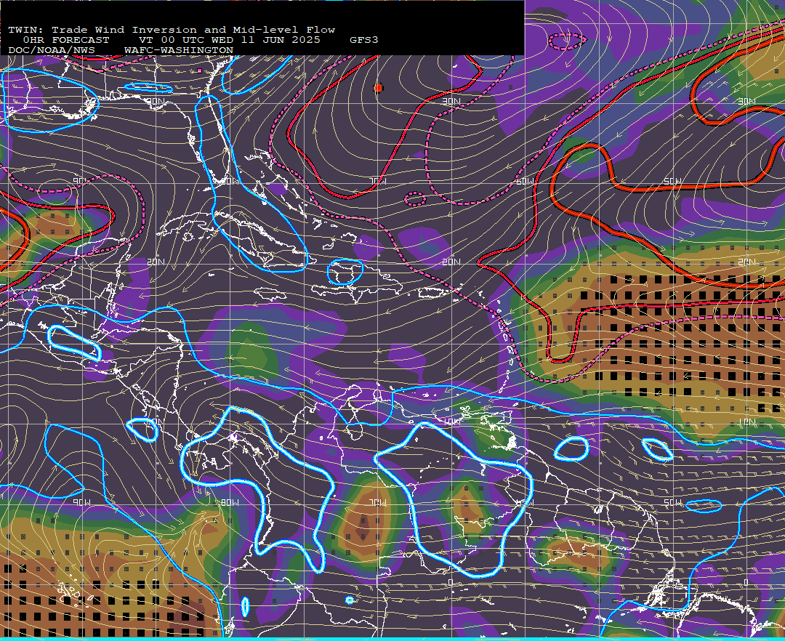Viewport: 785px width, 641px height.
Task: Click the title 'TWIN: Trade Wind Inversion and Mid-level Flow'
Action: tap(172, 30)
